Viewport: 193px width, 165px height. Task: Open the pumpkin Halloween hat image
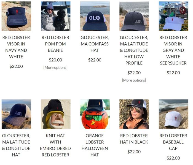95,114
